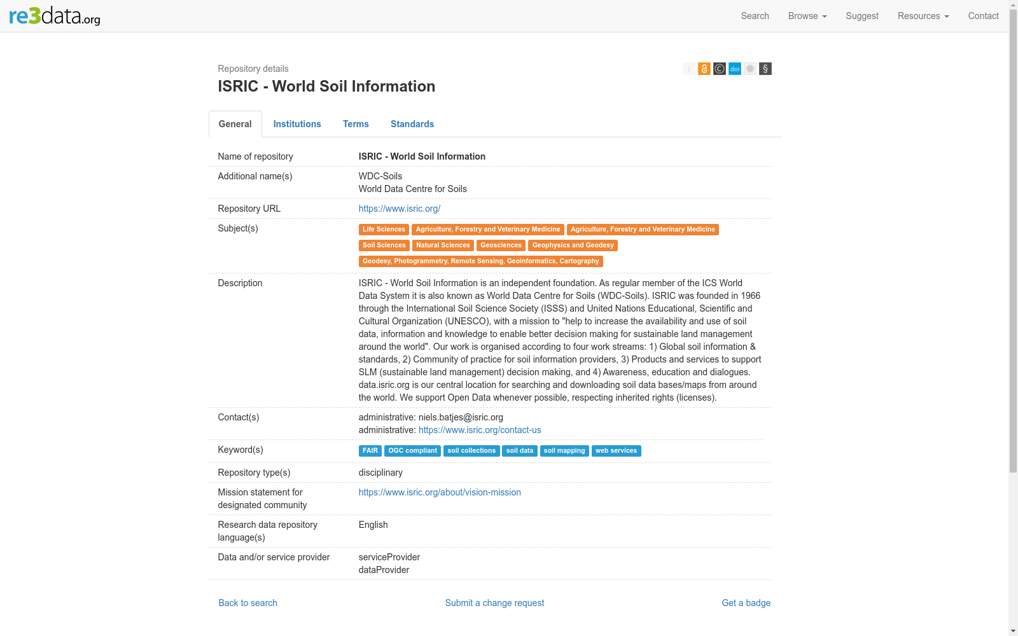This screenshot has height=636, width=1018.
Task: Click the 'Repository details' label
Action: coord(253,69)
